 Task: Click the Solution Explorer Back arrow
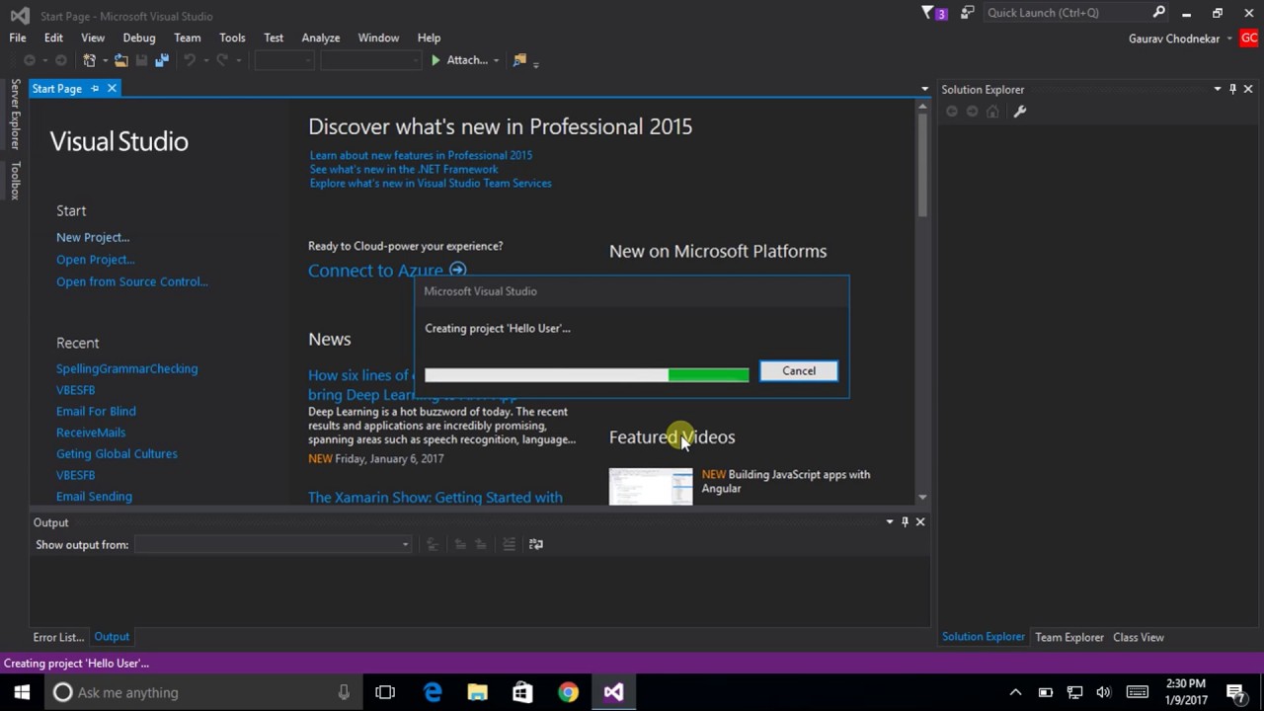click(x=952, y=112)
